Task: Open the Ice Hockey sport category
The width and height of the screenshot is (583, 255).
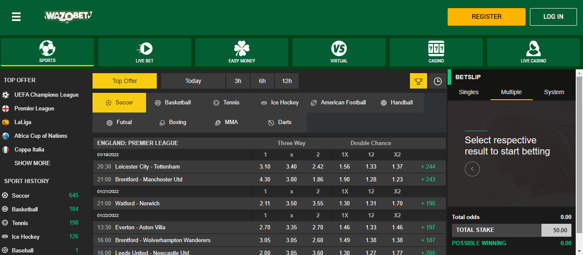Action: 279,102
